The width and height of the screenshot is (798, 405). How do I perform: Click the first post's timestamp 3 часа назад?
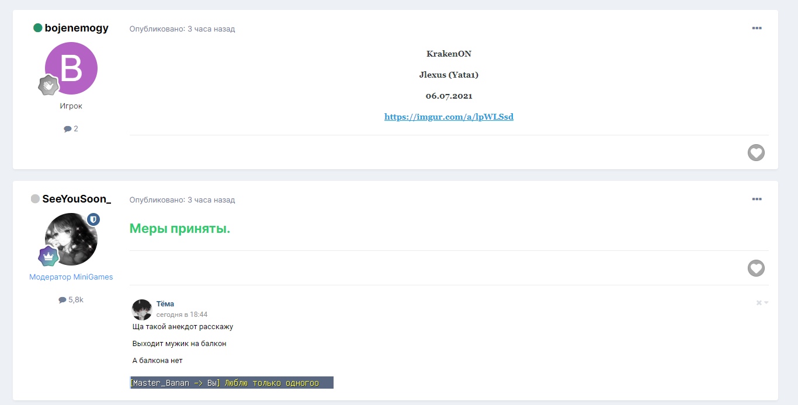click(211, 29)
